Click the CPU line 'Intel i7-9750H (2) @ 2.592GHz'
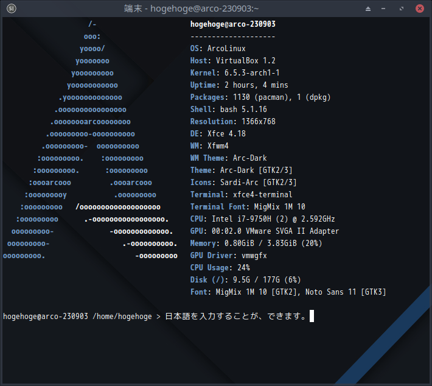The width and height of the screenshot is (432, 386). [x=273, y=219]
